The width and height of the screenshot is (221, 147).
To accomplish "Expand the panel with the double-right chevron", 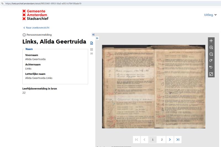I will point(97,38).
